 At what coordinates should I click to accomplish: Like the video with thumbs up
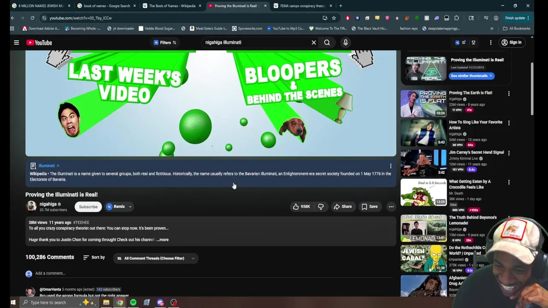(x=301, y=207)
